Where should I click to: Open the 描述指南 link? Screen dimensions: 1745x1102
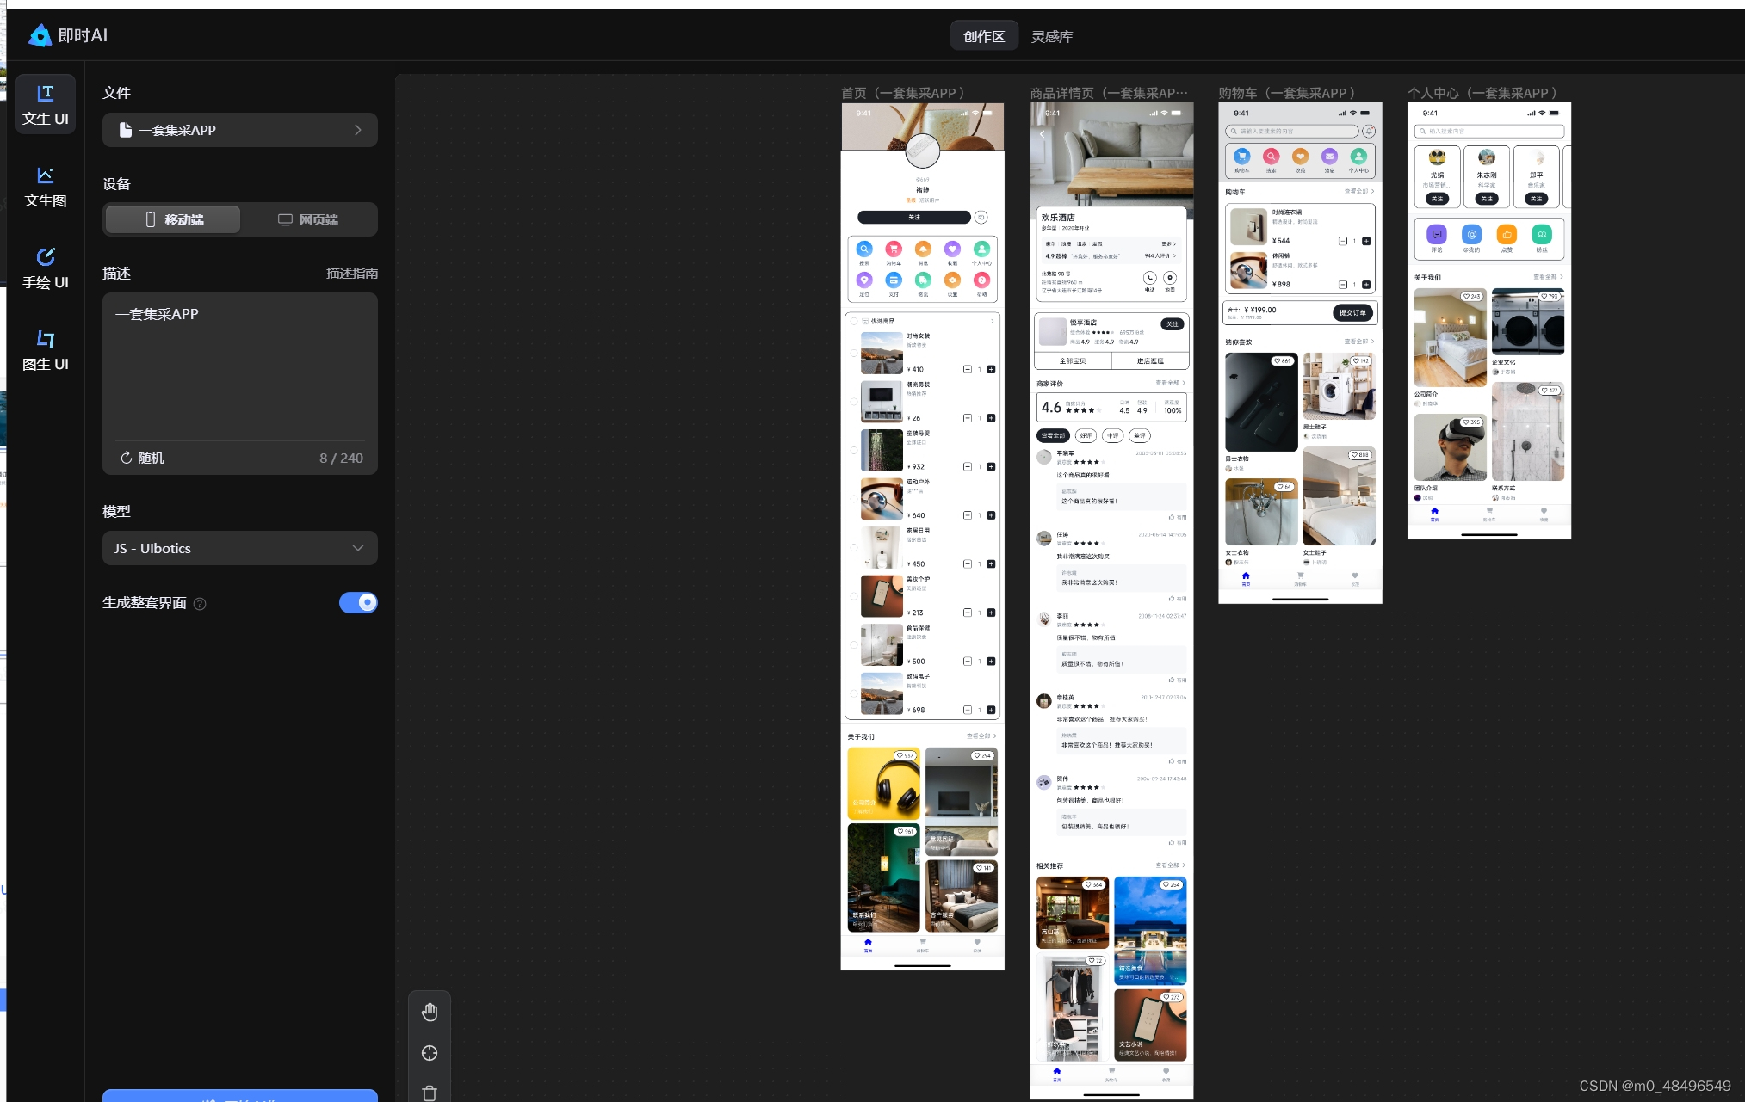[351, 273]
